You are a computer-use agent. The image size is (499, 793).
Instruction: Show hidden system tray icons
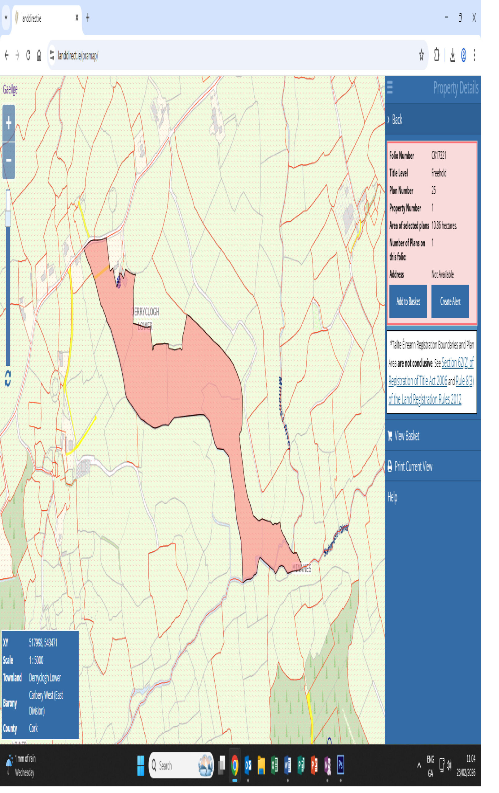coord(419,765)
